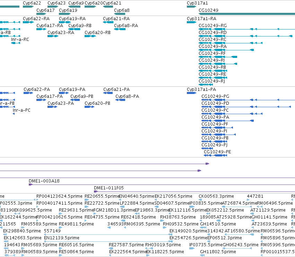The height and width of the screenshot is (257, 295).
Task: Select transcript CG10249-RI
Action: (x=218, y=64)
